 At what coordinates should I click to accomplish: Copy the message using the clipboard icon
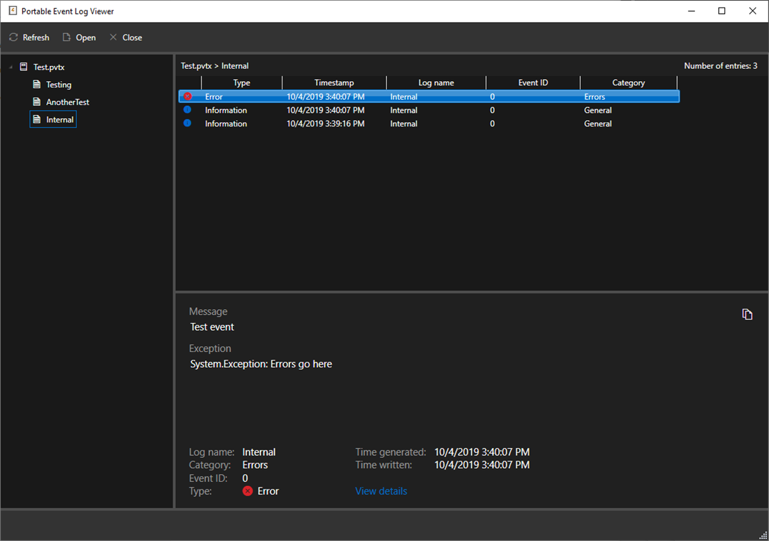[x=748, y=313]
